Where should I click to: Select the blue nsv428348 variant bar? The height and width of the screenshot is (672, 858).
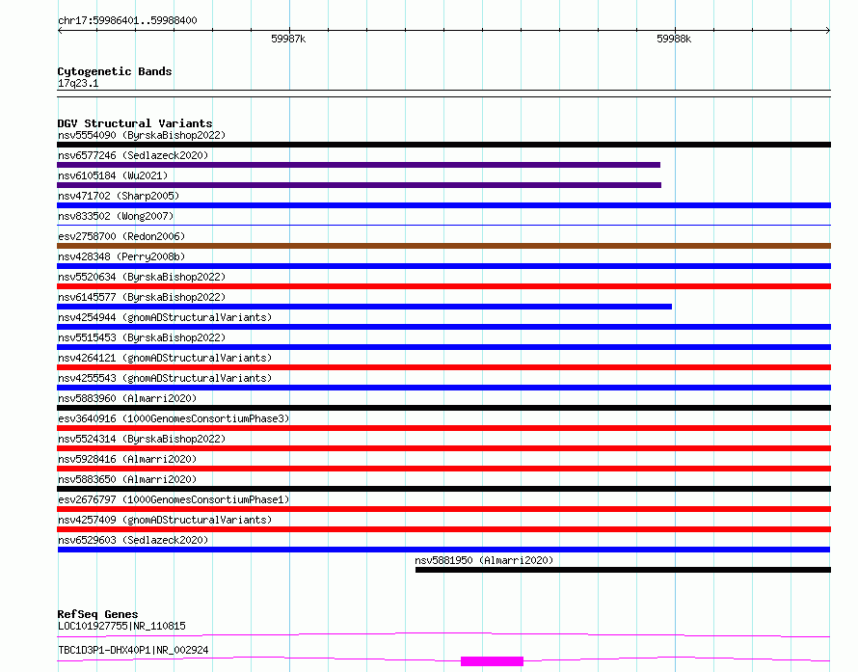click(443, 266)
